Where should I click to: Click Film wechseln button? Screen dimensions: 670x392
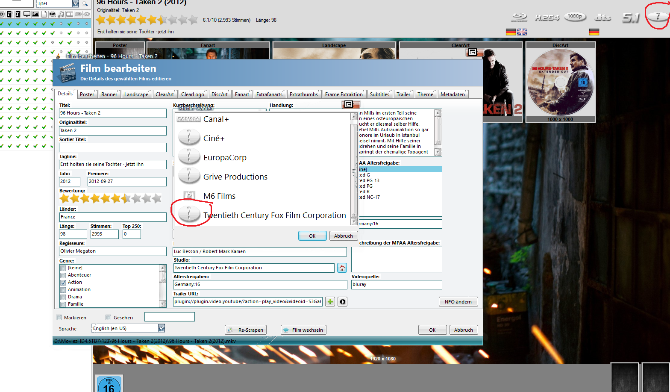coord(303,330)
